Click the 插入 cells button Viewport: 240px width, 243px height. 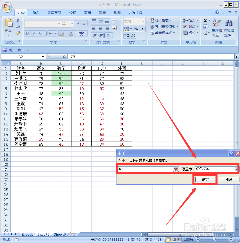point(190,20)
